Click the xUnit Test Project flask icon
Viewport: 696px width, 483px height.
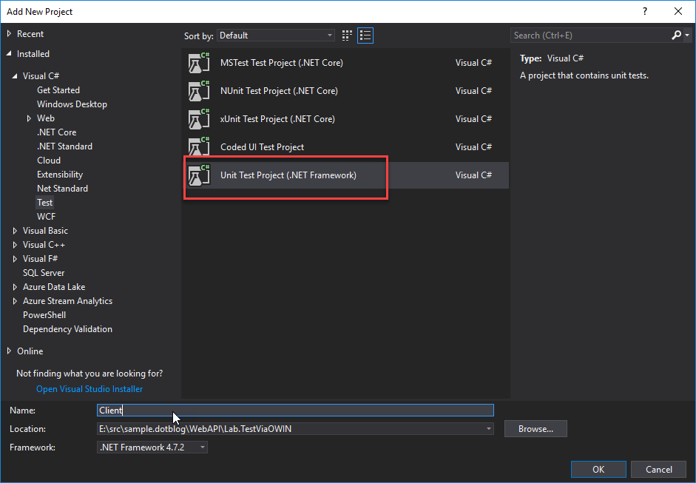(x=199, y=119)
